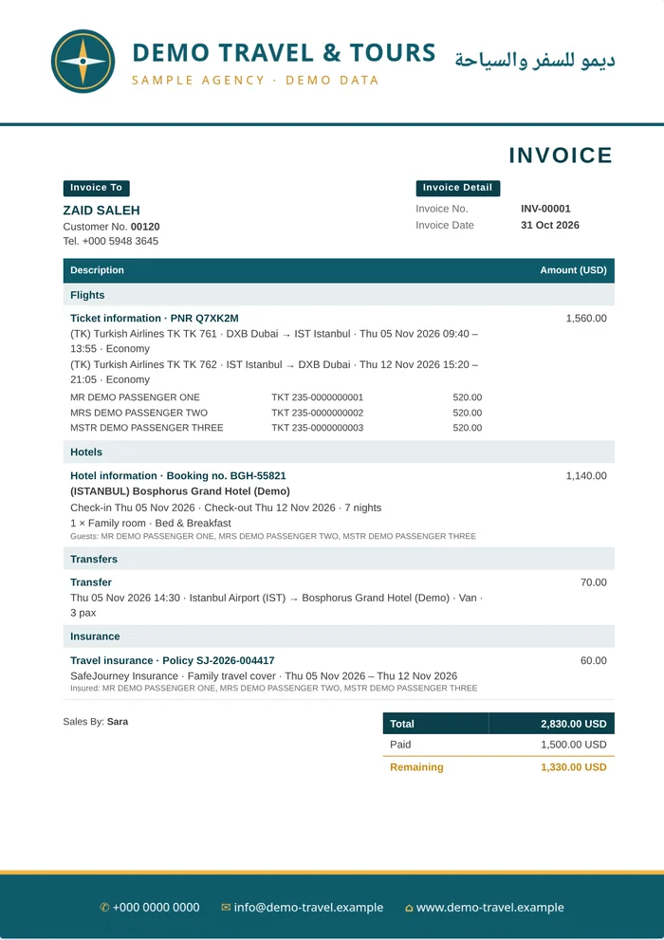Select Ticket information · PNR Q7XK2M
The height and width of the screenshot is (940, 664).
pyautogui.click(x=154, y=319)
